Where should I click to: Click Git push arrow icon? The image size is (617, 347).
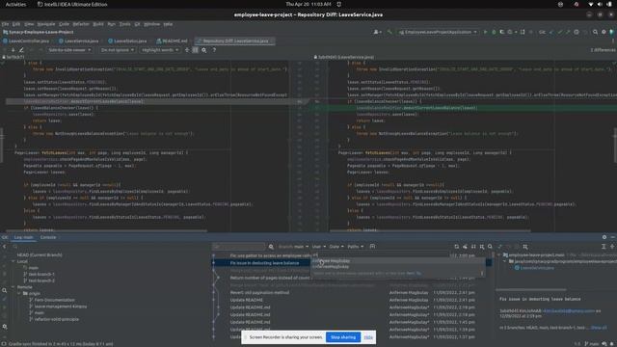[568, 32]
